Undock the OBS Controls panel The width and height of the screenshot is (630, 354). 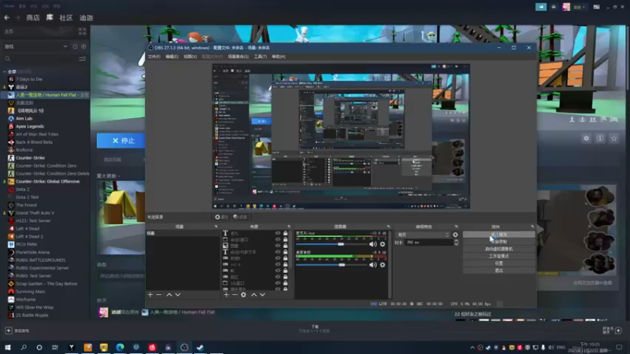(x=532, y=227)
